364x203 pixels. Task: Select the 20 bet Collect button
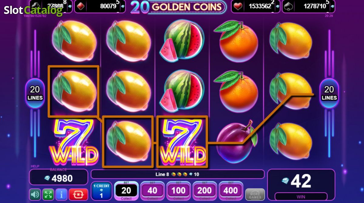coord(126,191)
